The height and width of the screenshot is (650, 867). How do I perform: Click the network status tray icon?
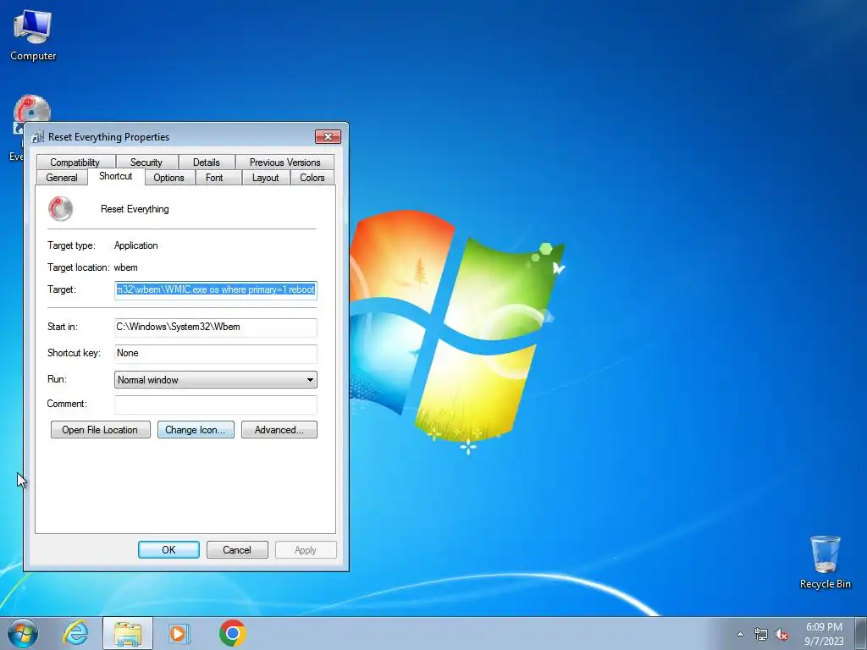pos(761,634)
